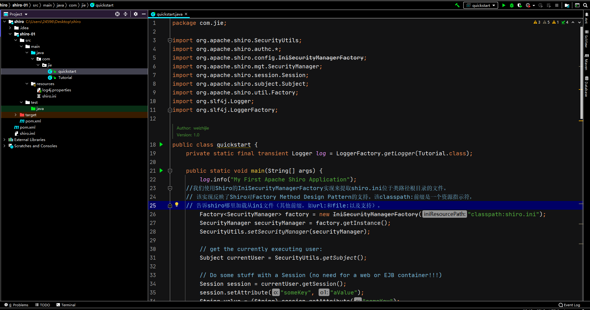Collapse the shiro-01 module node
590x310 pixels.
(10, 34)
